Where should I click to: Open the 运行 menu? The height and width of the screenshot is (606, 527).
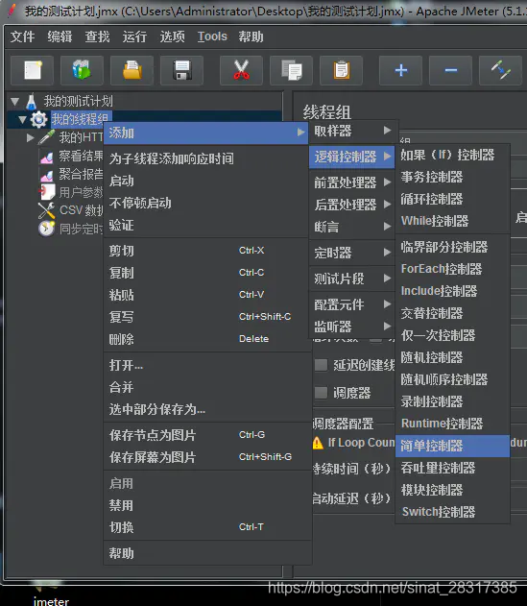[x=134, y=36]
